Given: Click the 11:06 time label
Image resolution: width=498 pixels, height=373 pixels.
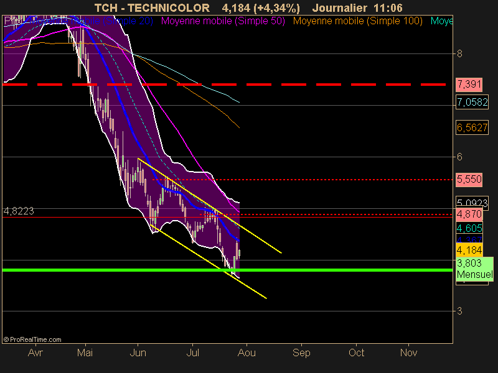Looking at the screenshot, I should pos(388,8).
